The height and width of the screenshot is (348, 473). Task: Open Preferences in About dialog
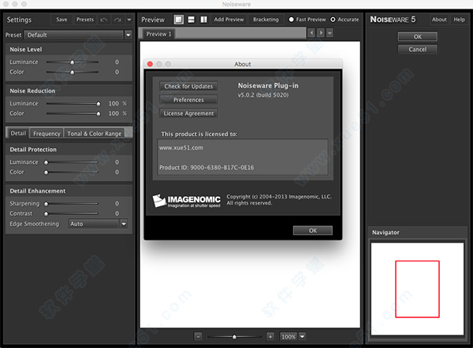(x=188, y=100)
